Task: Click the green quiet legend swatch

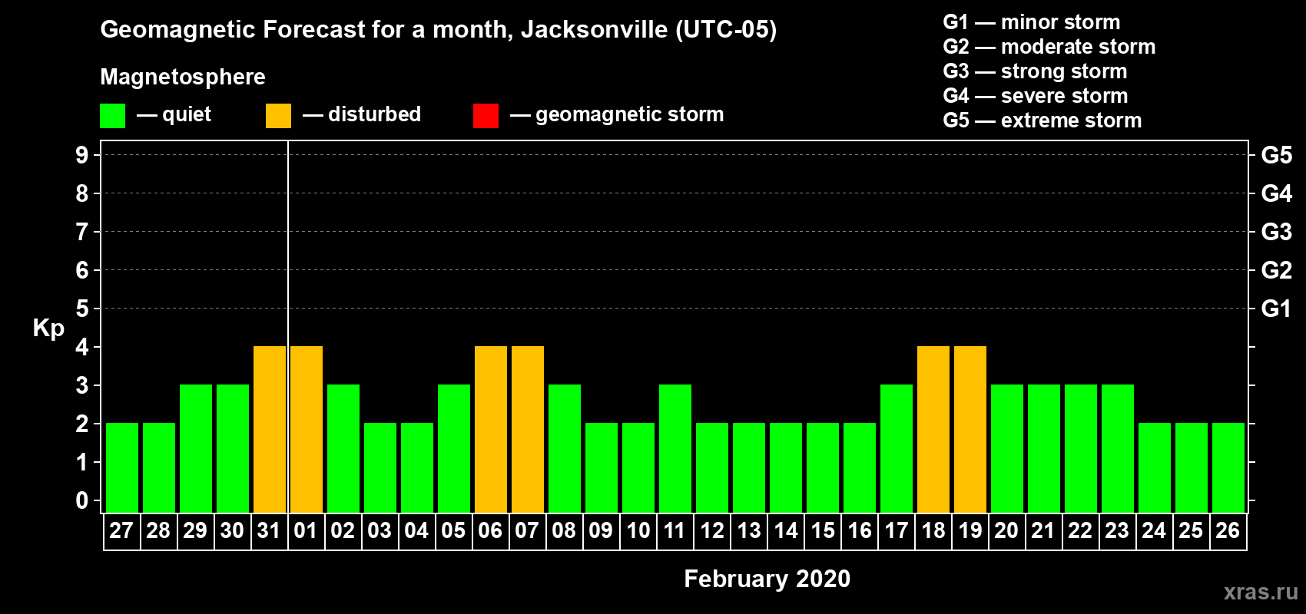Action: pyautogui.click(x=112, y=116)
